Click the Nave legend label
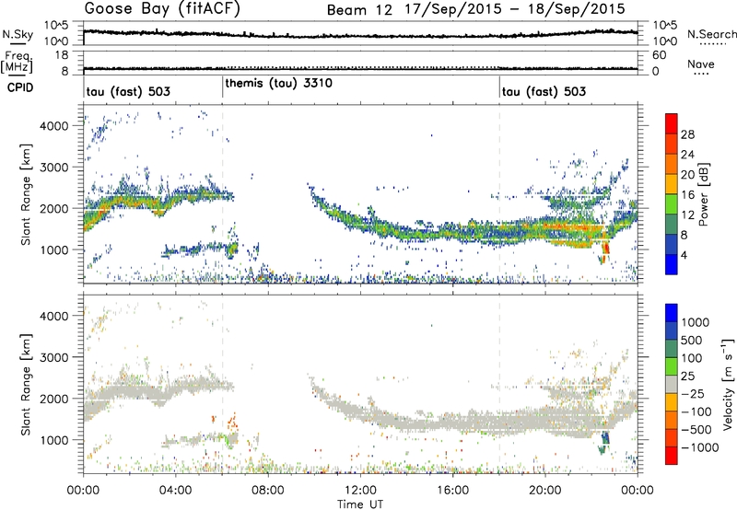 point(701,64)
